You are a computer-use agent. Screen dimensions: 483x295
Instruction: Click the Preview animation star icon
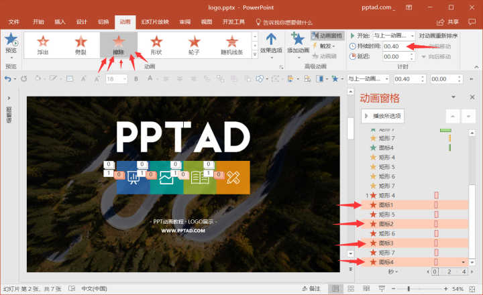pyautogui.click(x=11, y=40)
